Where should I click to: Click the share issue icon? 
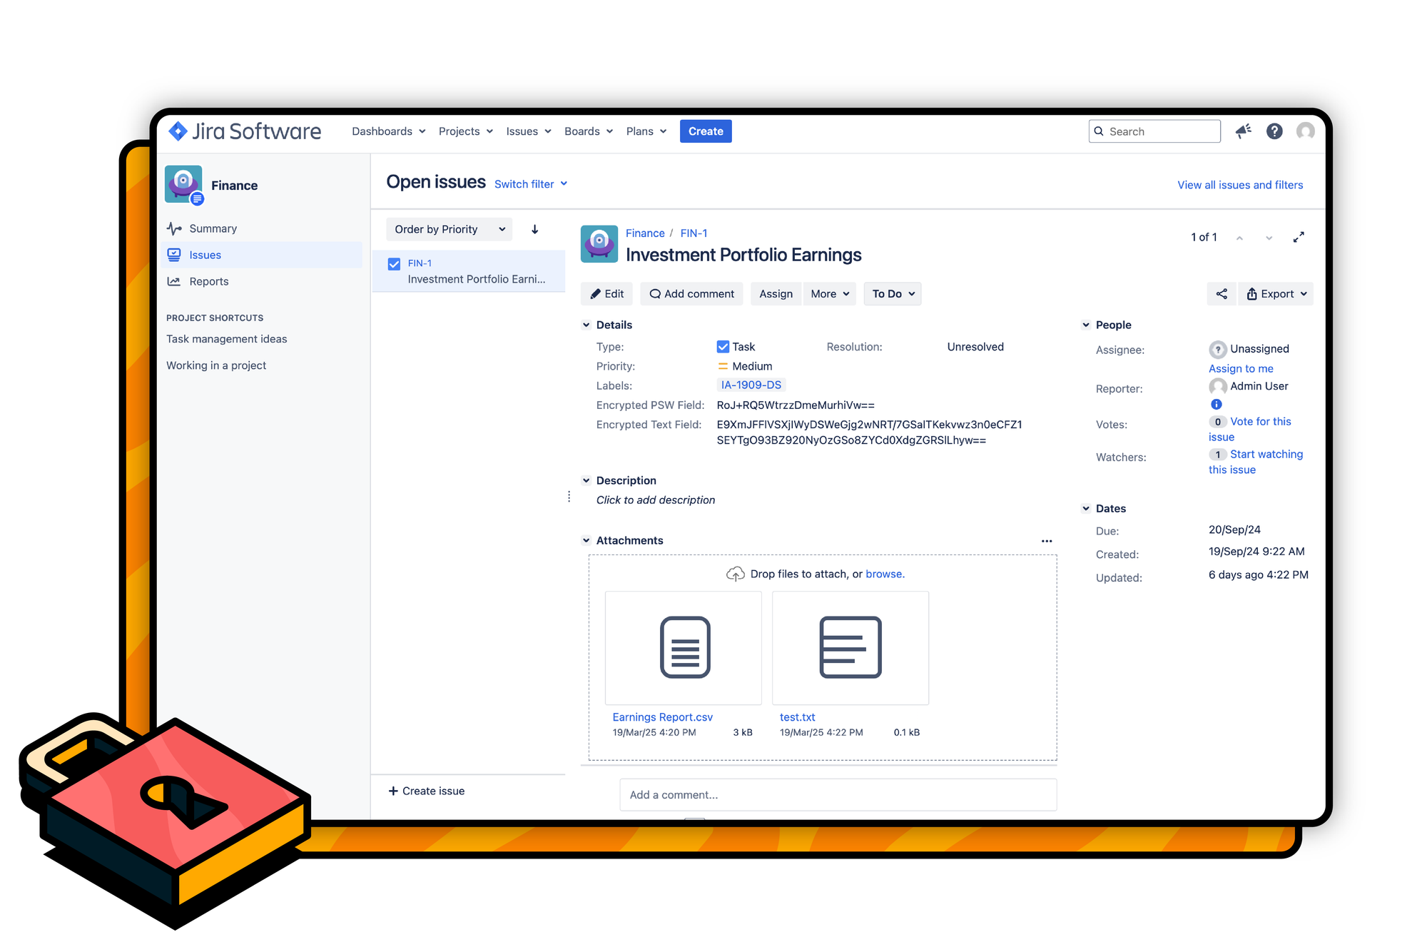1222,294
